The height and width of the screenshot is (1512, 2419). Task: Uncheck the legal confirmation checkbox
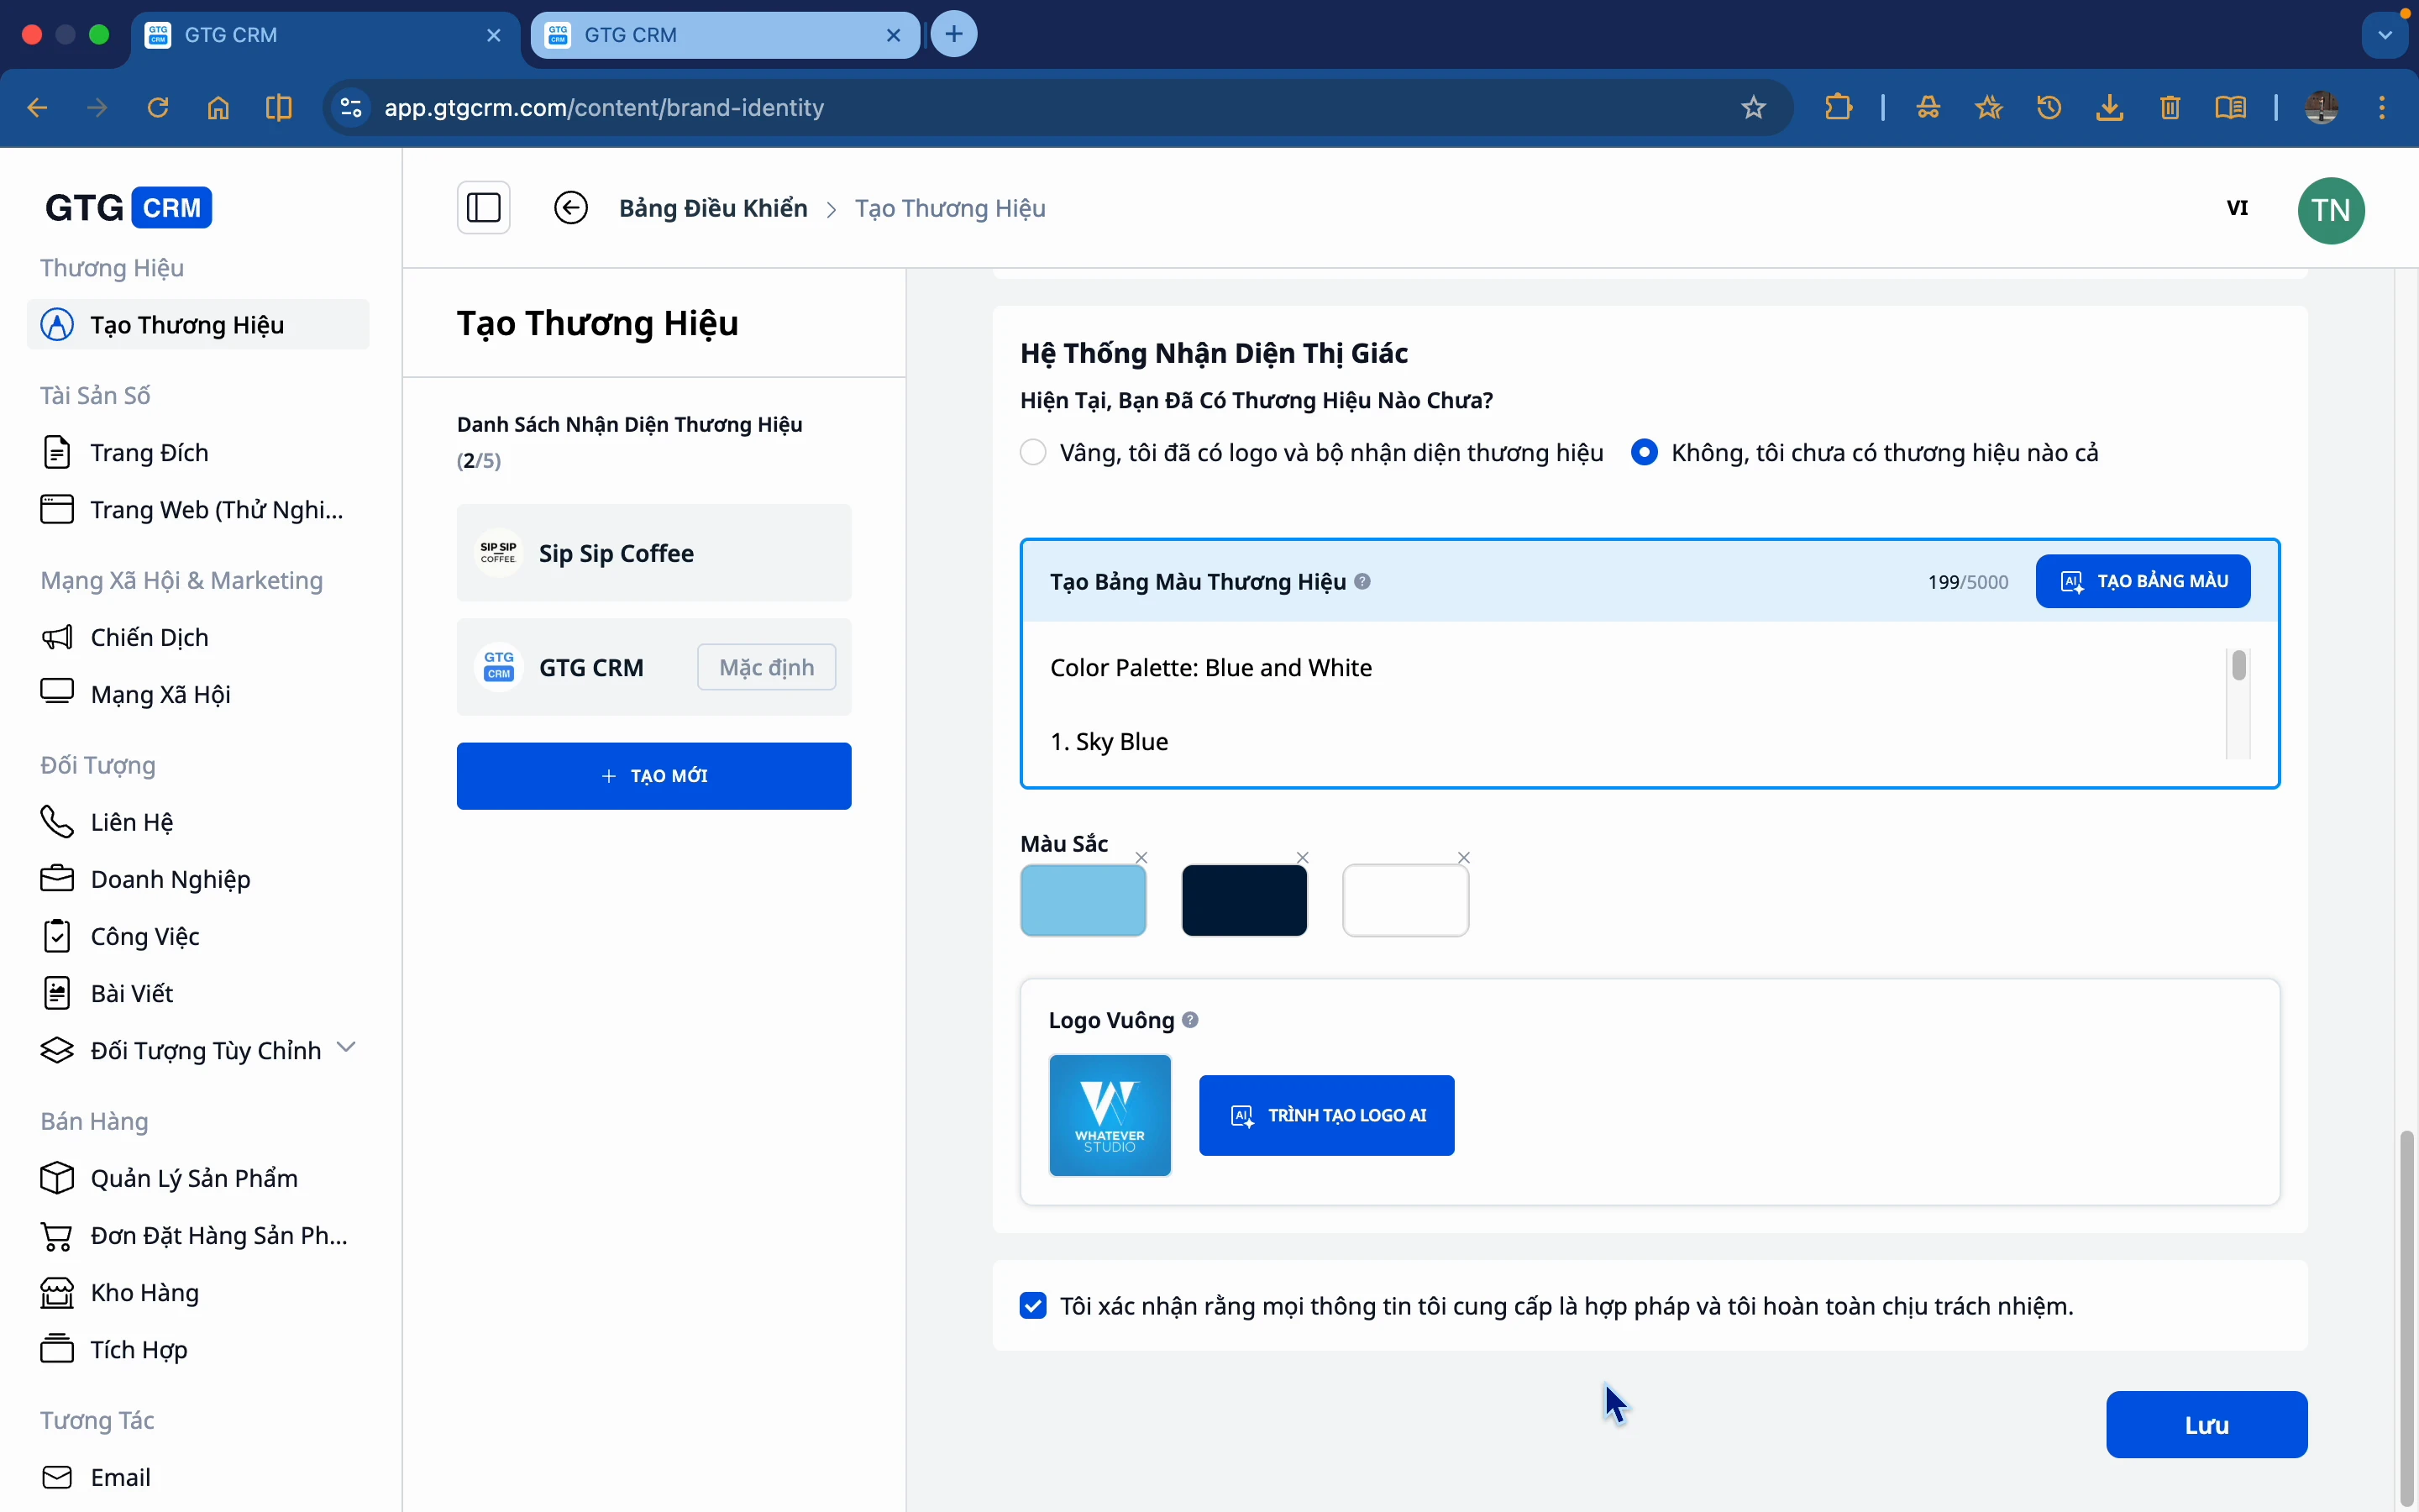tap(1034, 1306)
